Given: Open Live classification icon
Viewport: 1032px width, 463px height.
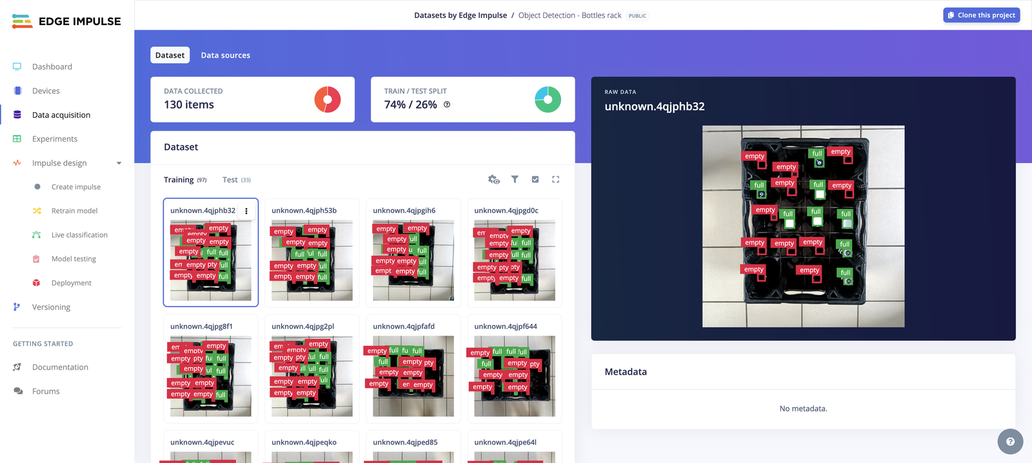Looking at the screenshot, I should pos(37,235).
